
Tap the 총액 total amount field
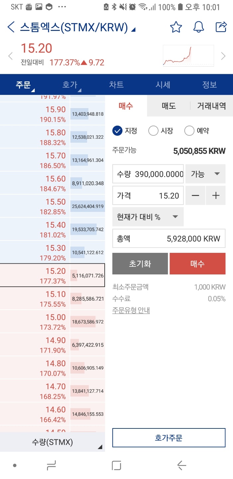(x=169, y=238)
